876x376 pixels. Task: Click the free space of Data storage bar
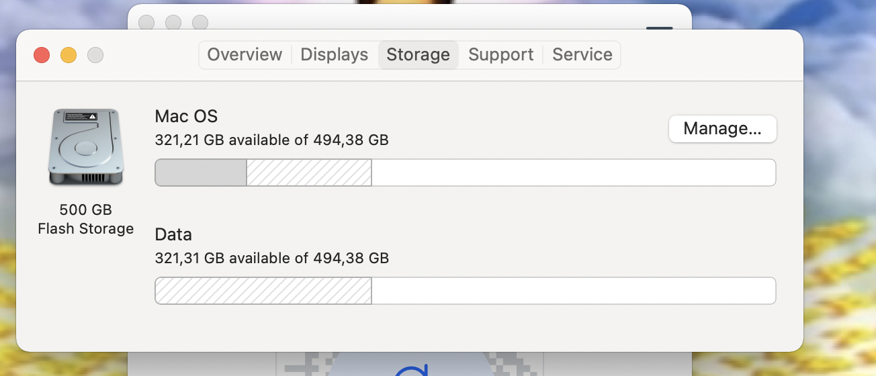tap(573, 291)
